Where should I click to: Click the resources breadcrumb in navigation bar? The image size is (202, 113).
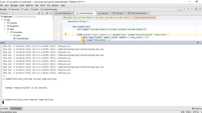click(x=14, y=9)
